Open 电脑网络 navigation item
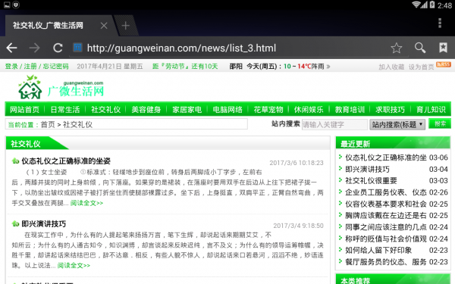The height and width of the screenshot is (284, 455). [227, 110]
